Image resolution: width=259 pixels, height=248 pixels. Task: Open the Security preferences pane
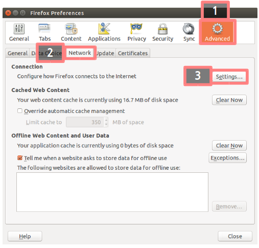(162, 33)
